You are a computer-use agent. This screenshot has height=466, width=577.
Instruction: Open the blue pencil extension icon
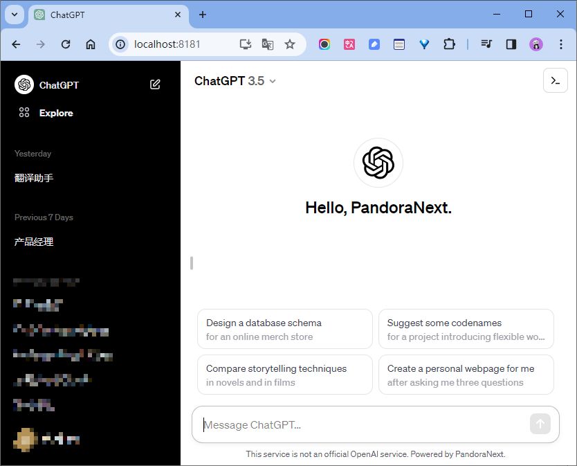tap(374, 44)
